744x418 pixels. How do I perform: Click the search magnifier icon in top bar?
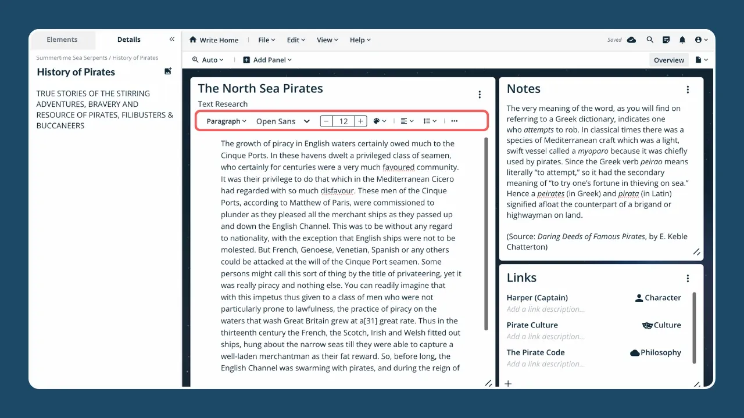click(650, 40)
